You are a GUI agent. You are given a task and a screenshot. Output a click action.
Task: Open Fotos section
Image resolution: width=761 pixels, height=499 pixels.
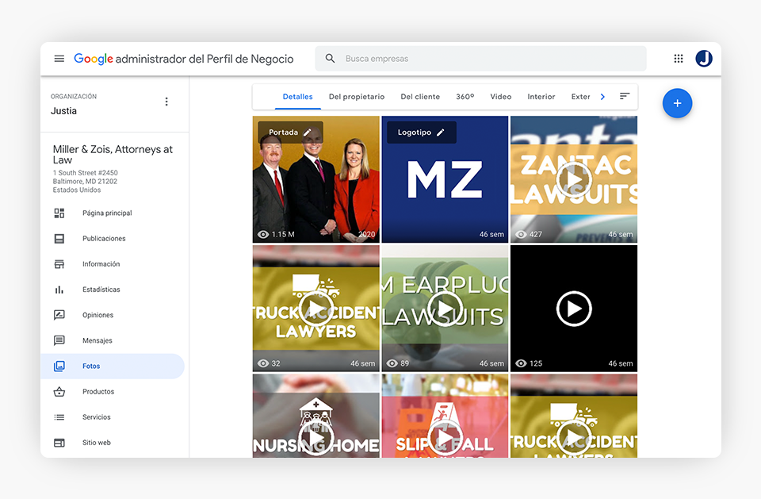113,367
